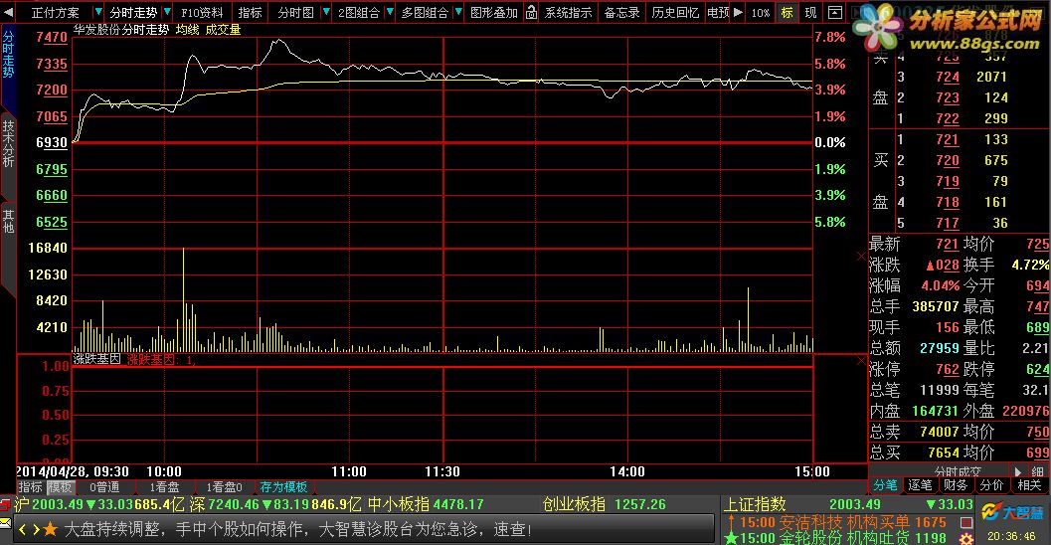Open 历史回忆 history replay

coord(675,12)
